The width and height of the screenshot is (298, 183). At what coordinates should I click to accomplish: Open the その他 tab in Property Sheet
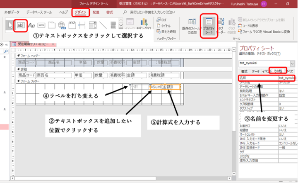point(278,71)
